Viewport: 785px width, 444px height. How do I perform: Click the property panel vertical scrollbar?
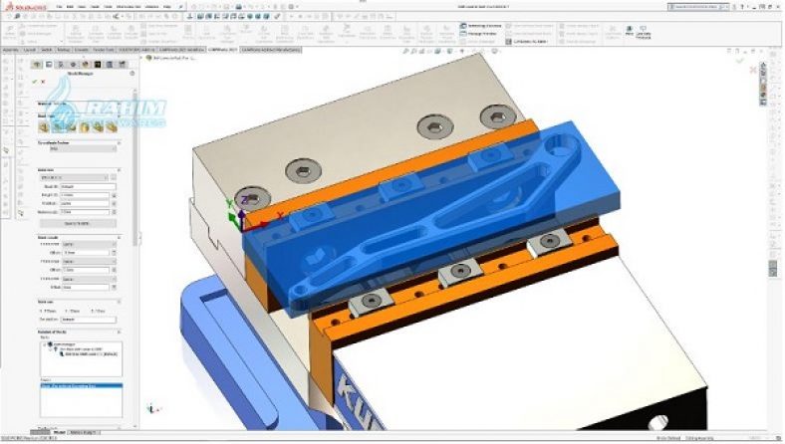135,167
